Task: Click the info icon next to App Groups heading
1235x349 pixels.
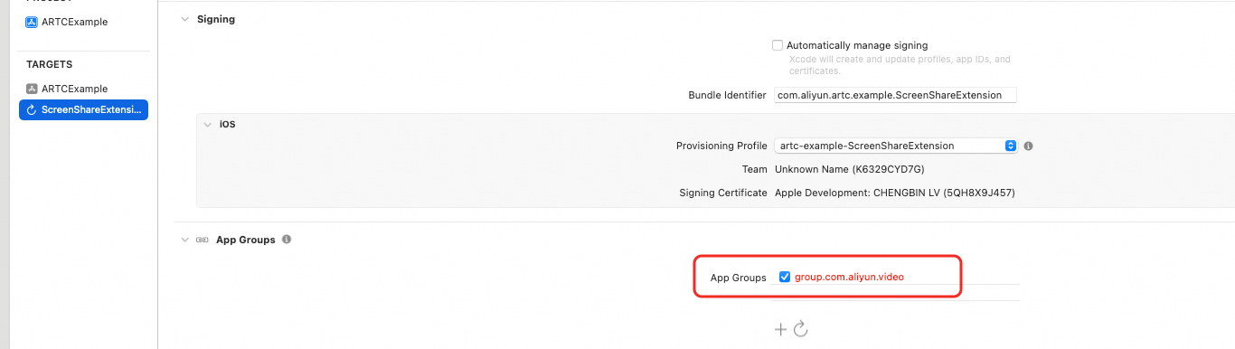Action: (x=287, y=240)
